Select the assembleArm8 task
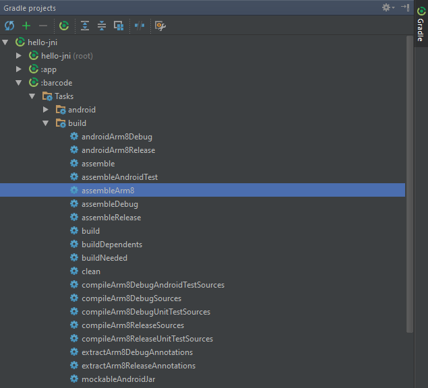 [108, 191]
